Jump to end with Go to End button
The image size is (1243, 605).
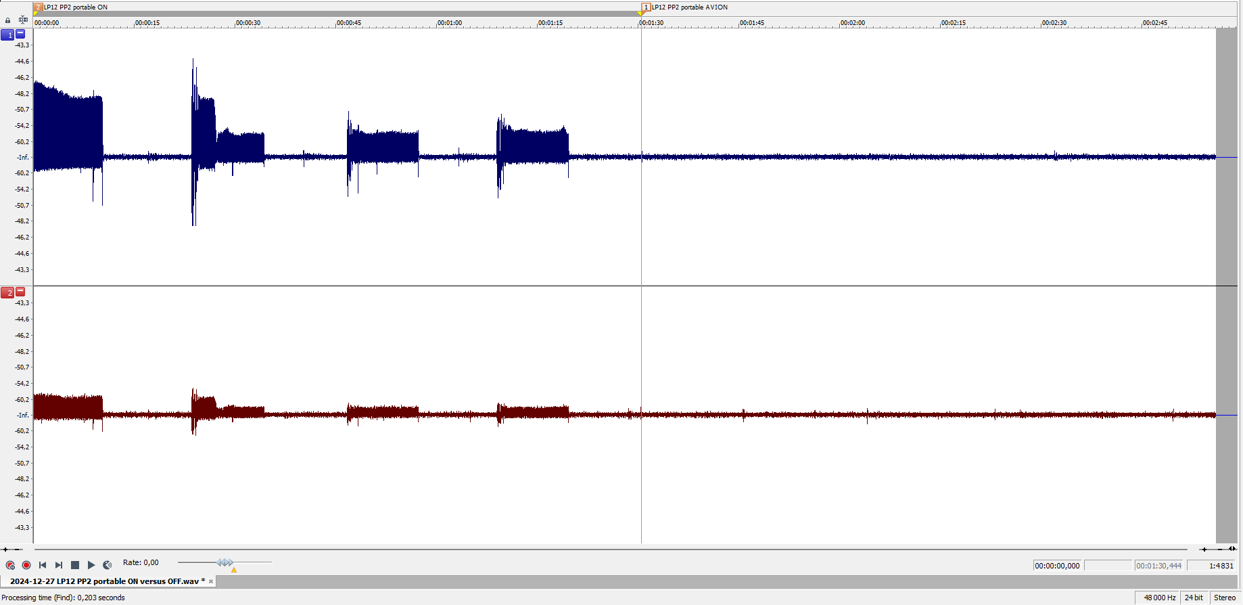pyautogui.click(x=59, y=565)
